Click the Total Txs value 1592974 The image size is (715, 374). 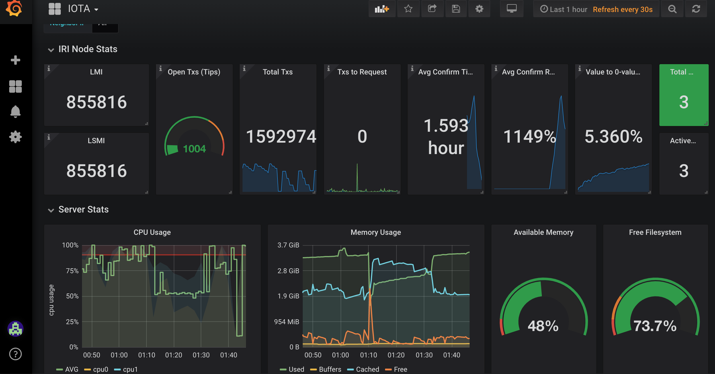pos(281,136)
